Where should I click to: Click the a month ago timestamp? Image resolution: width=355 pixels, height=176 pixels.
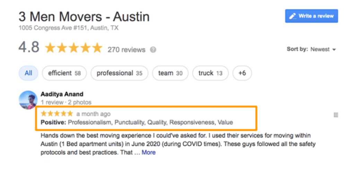click(x=94, y=114)
